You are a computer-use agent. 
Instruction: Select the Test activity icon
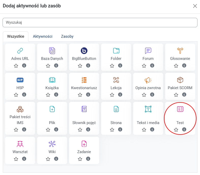pos(180,109)
